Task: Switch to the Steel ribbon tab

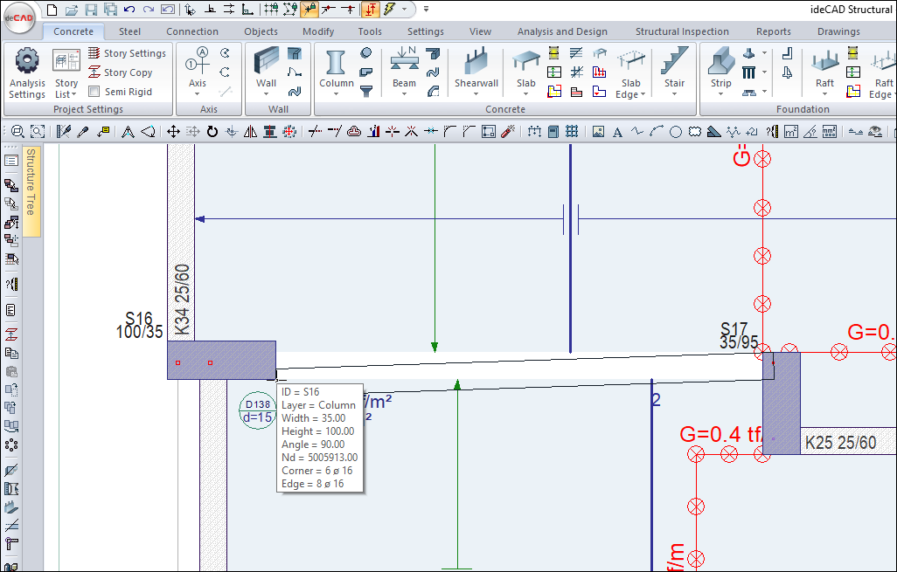Action: 129,31
